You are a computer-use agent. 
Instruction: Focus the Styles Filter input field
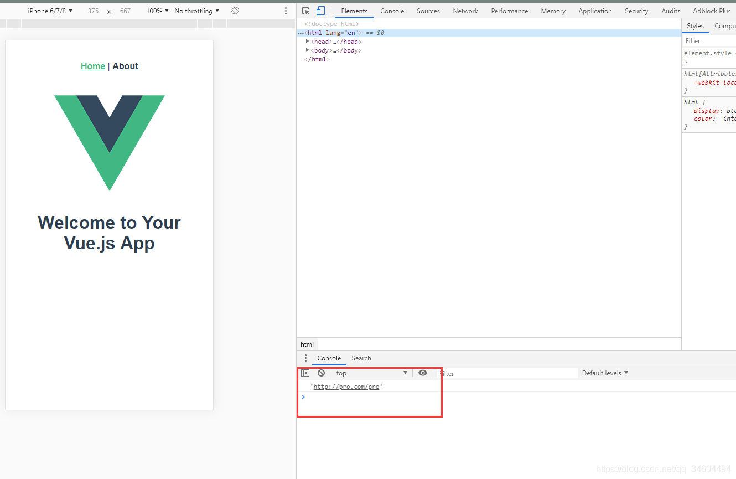[709, 41]
